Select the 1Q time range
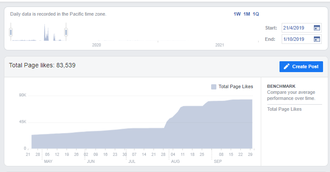The height and width of the screenshot is (172, 330). [x=256, y=14]
